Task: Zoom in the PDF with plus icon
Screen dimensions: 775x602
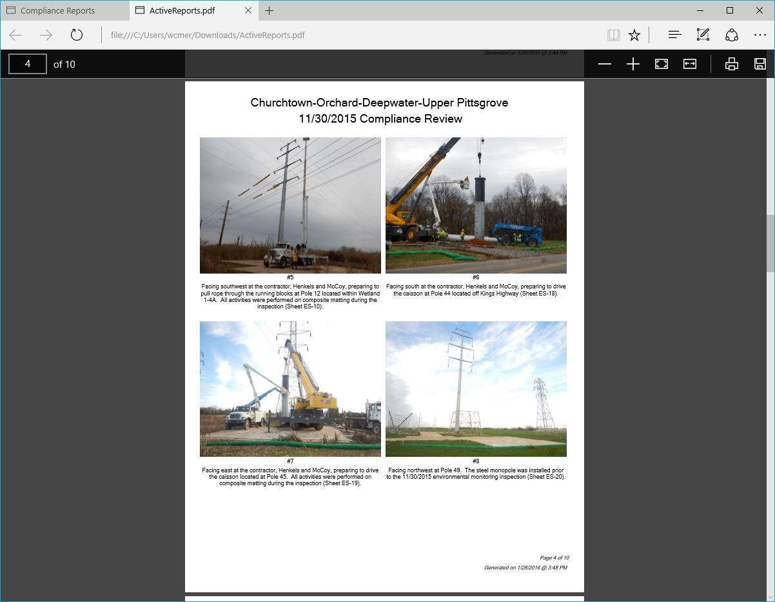Action: pos(633,64)
